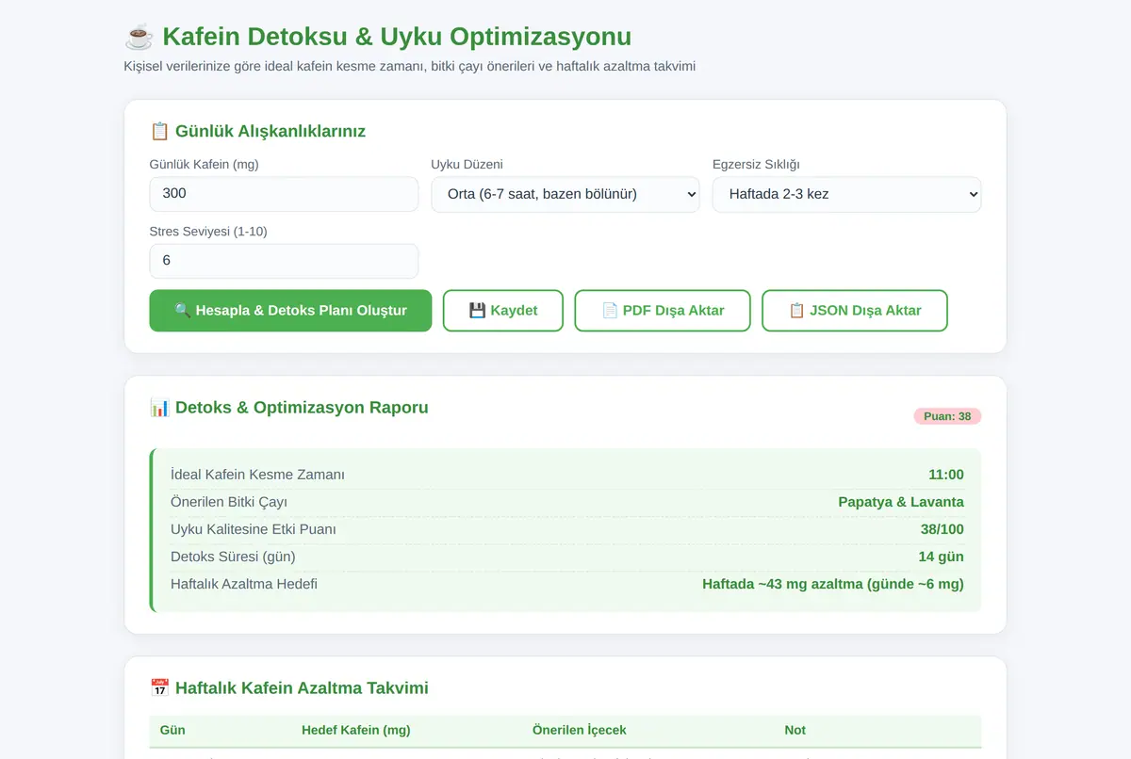Click the Önerilen İçecek column header
The width and height of the screenshot is (1131, 759).
click(580, 730)
